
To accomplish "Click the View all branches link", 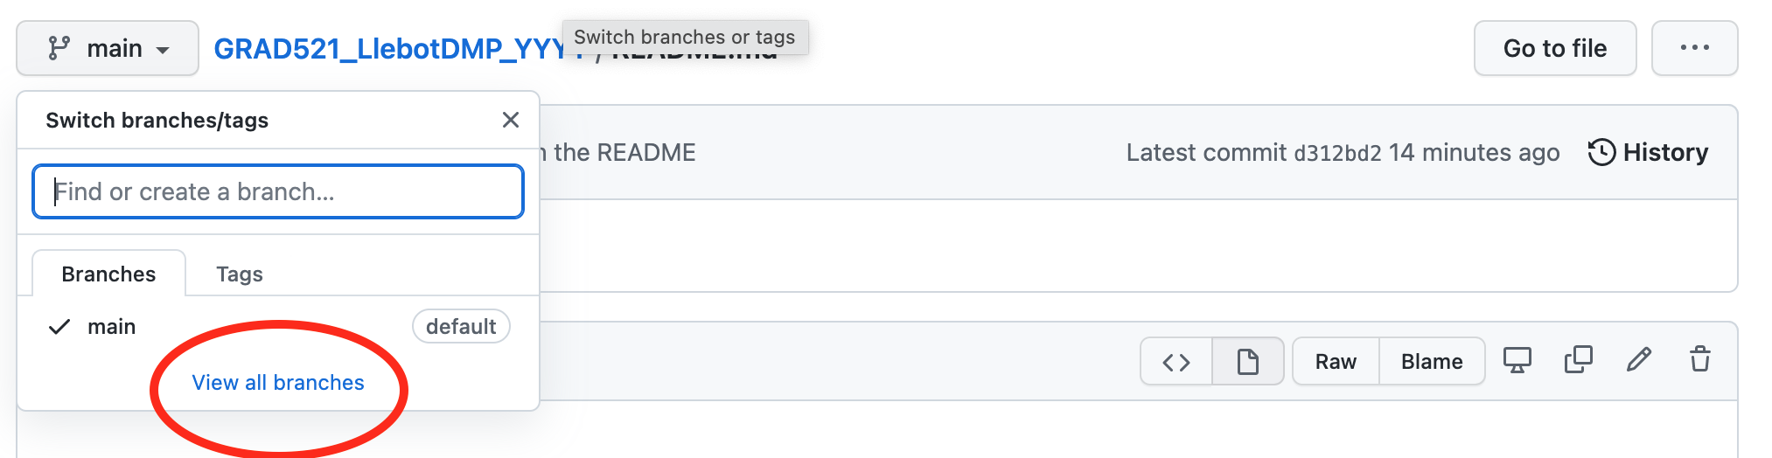I will (x=278, y=383).
